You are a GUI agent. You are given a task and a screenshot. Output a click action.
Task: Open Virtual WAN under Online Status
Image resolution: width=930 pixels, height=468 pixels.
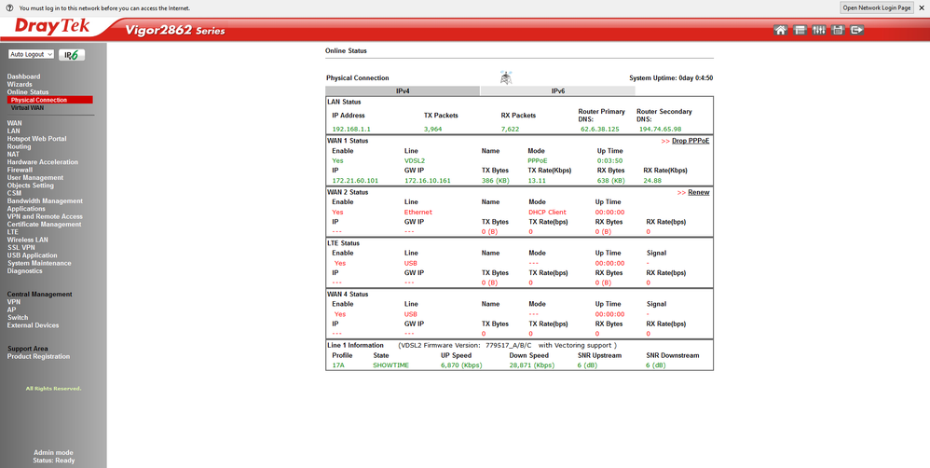tap(27, 108)
